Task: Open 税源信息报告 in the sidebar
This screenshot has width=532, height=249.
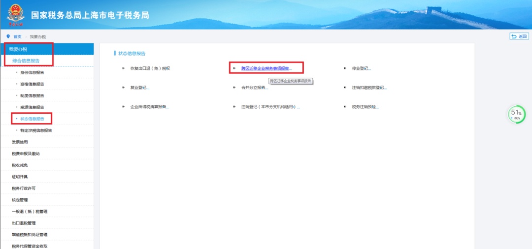Action: point(32,107)
